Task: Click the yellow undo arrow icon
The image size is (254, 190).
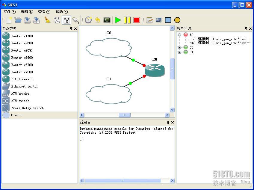Action: point(98,20)
